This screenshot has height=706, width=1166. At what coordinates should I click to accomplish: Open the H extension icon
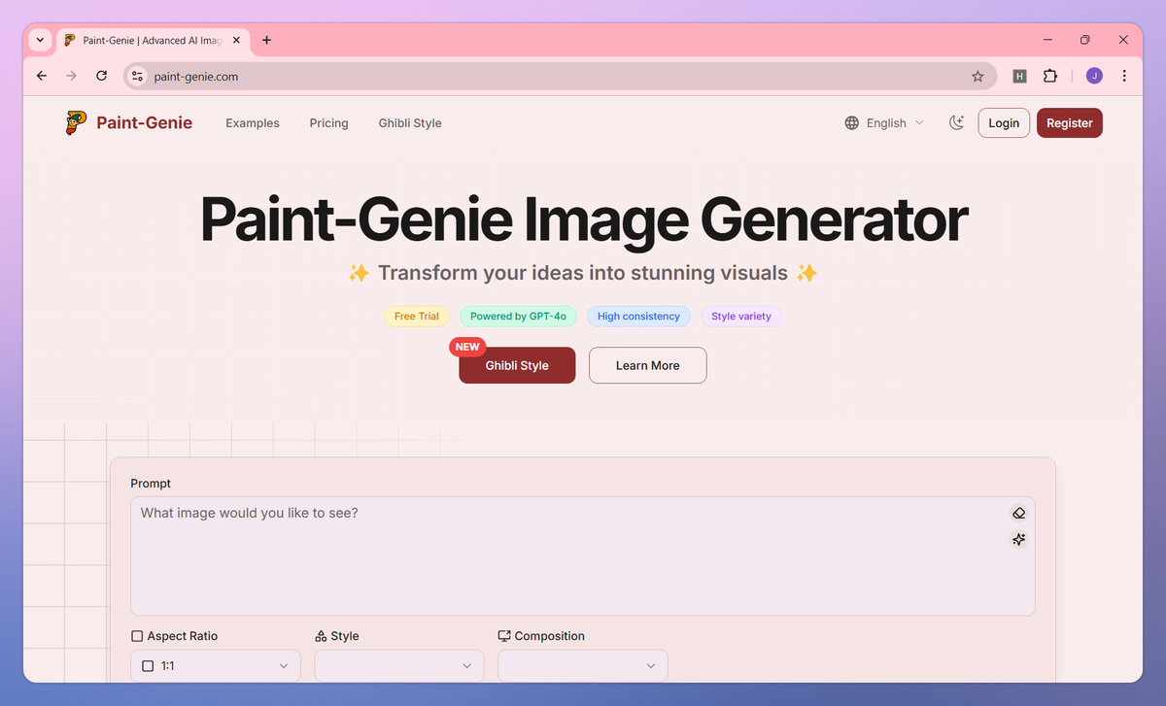[x=1019, y=76]
